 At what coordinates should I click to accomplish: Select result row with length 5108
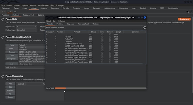tap(96, 37)
